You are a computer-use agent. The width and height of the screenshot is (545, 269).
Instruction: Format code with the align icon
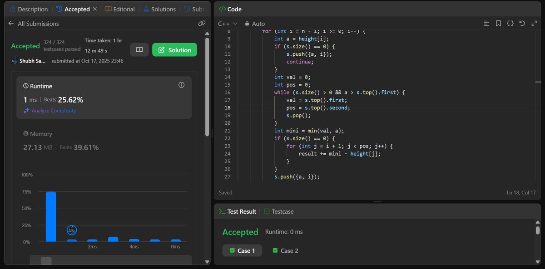[486, 24]
